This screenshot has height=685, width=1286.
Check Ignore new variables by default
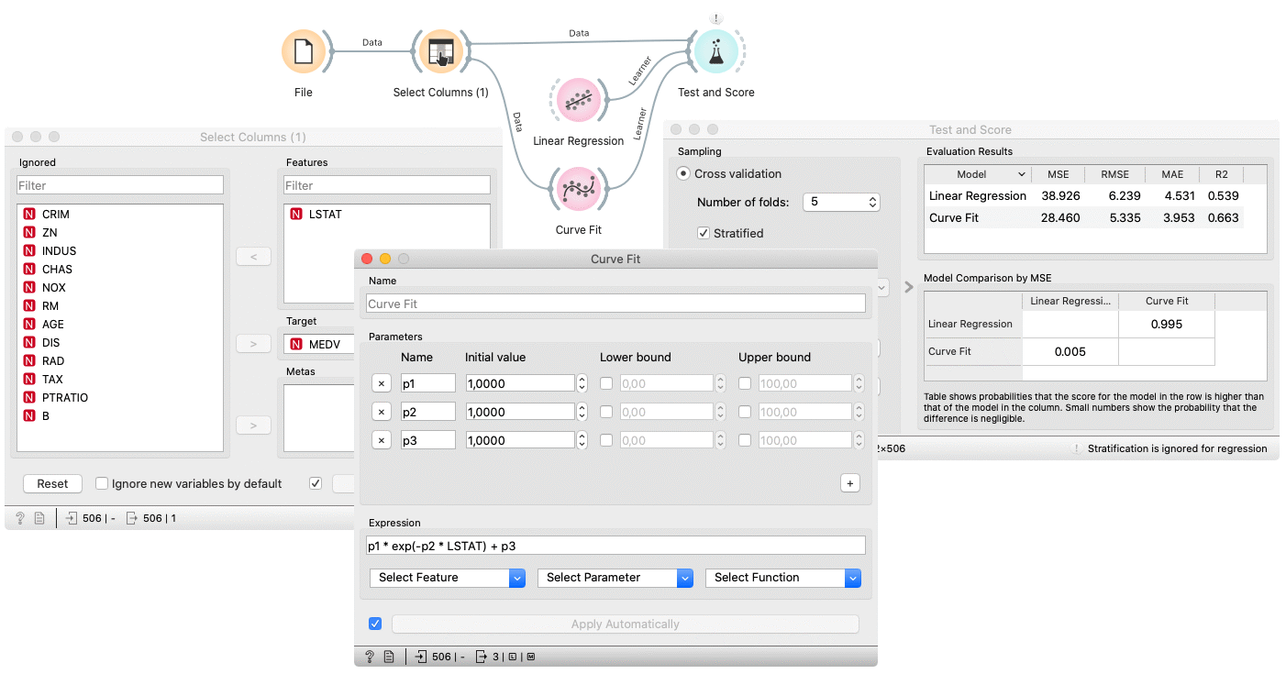(102, 483)
